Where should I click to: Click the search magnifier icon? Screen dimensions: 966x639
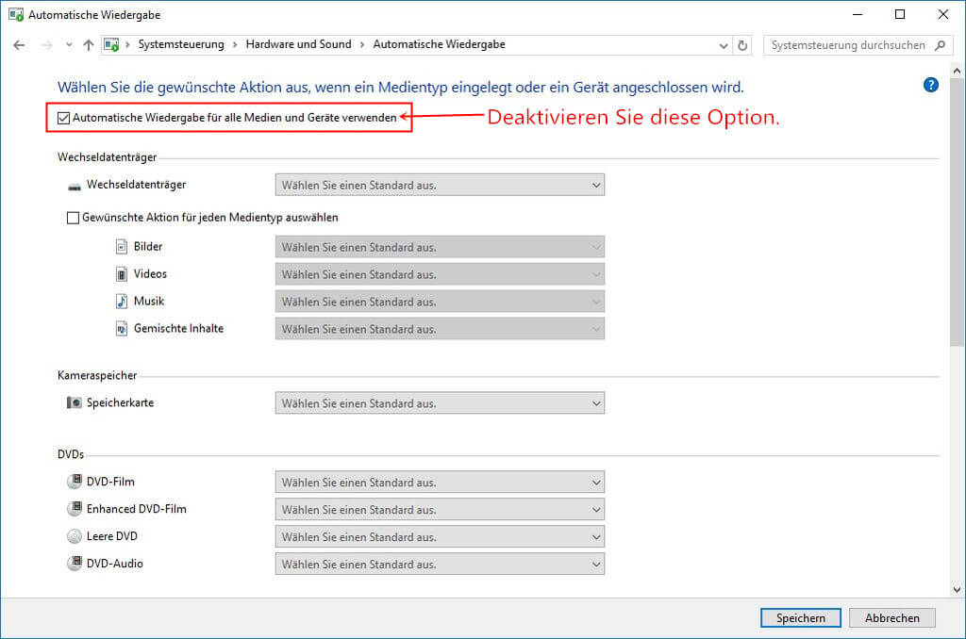point(940,45)
